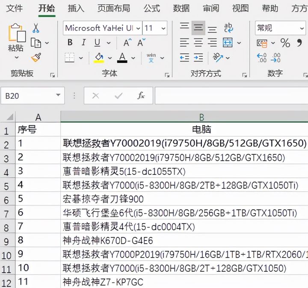Click Select All corner triangle

coord(10,117)
